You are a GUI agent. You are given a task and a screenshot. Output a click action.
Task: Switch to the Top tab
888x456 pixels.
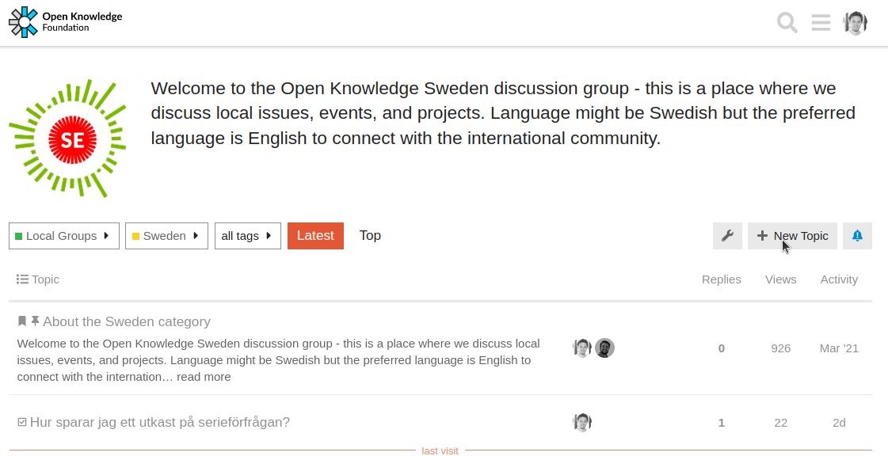point(370,236)
